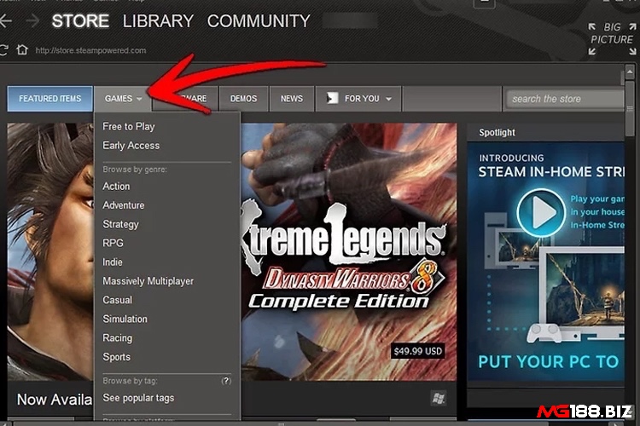Viewport: 640px width, 426px height.
Task: Go to the home page icon
Action: [22, 49]
